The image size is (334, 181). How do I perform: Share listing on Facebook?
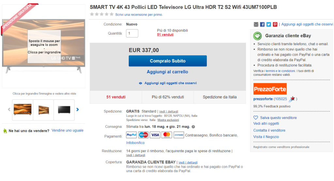coord(262,25)
